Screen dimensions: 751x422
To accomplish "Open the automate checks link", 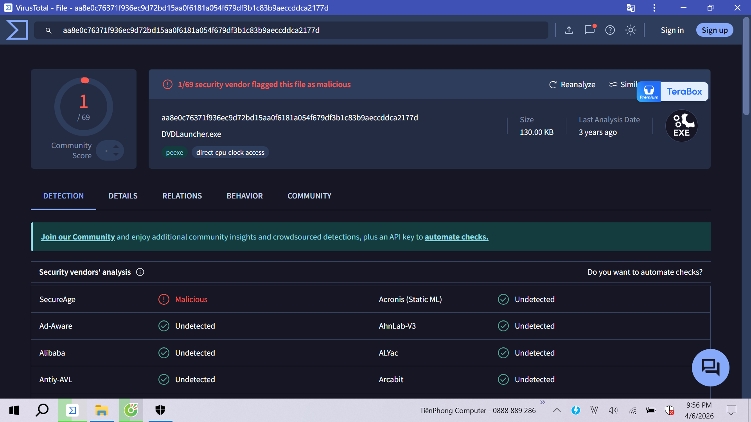I will coord(456,237).
